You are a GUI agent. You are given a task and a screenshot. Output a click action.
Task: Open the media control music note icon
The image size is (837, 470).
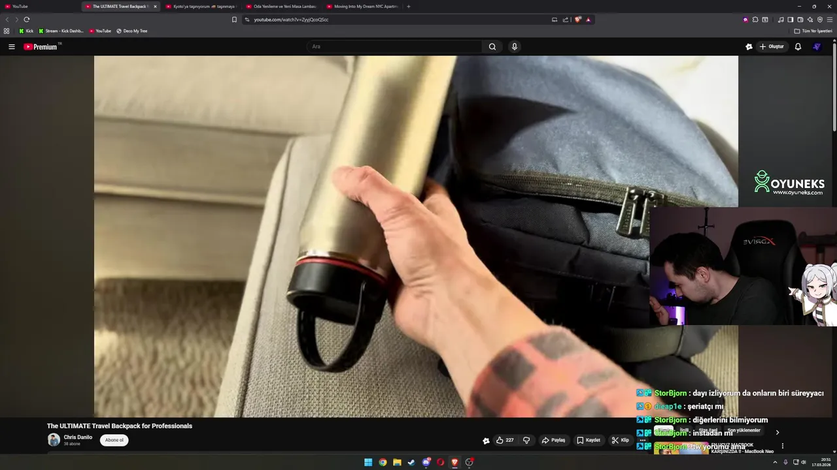click(x=780, y=20)
